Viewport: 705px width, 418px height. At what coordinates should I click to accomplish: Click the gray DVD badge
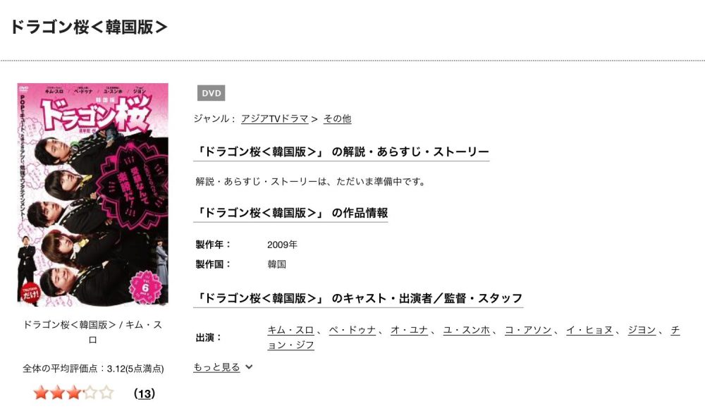coord(211,93)
